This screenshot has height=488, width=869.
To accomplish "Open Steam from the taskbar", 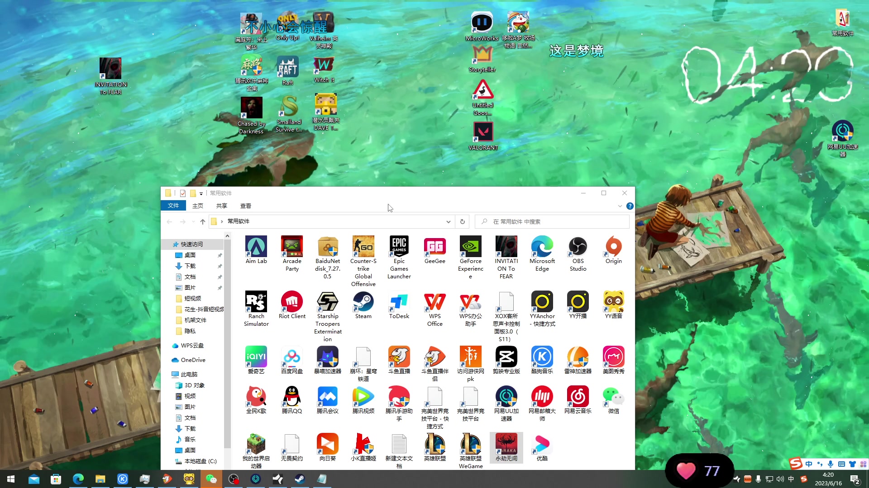I will 300,479.
